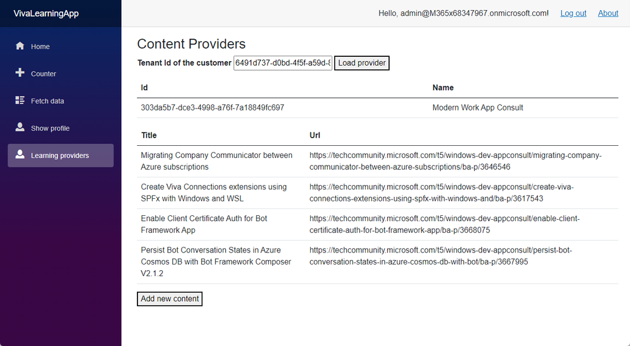Click title Migrating Company Communicator between Azure subscriptions

point(216,161)
